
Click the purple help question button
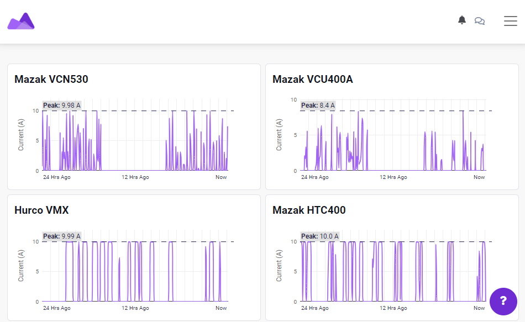click(503, 301)
